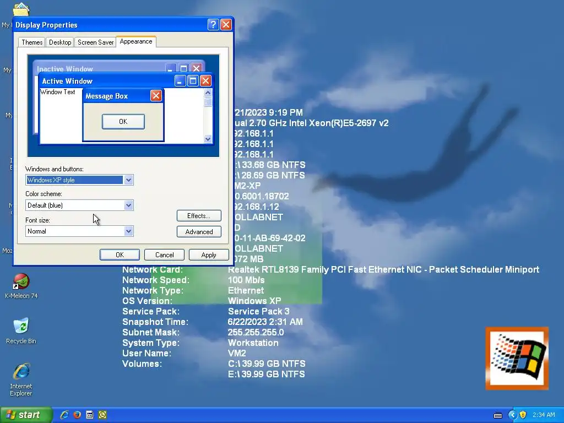This screenshot has height=423, width=564.
Task: Click the yellow clock quick launch icon
Action: click(102, 415)
